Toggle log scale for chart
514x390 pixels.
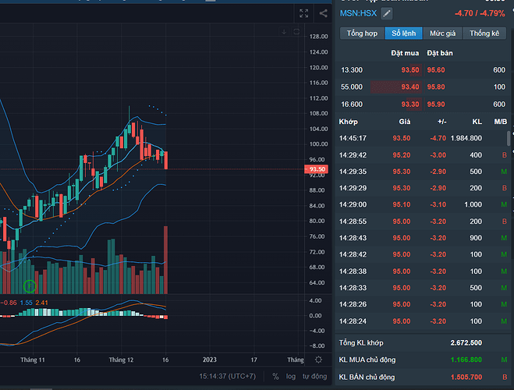[x=291, y=376]
